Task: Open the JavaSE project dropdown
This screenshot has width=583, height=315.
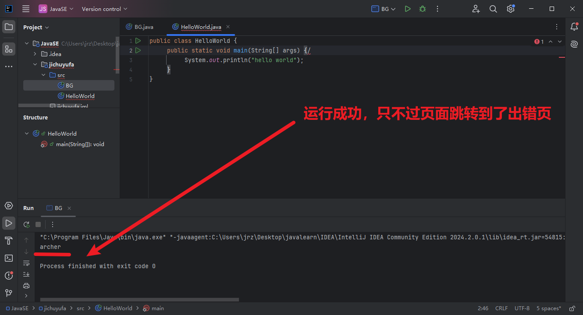Action: [56, 9]
